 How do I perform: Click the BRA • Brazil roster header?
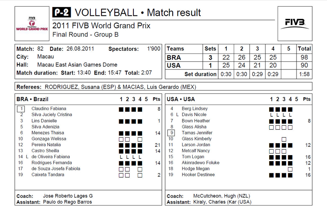(x=32, y=99)
